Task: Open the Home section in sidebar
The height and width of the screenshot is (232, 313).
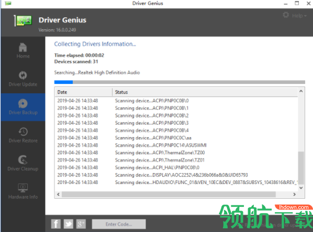Action: click(23, 51)
